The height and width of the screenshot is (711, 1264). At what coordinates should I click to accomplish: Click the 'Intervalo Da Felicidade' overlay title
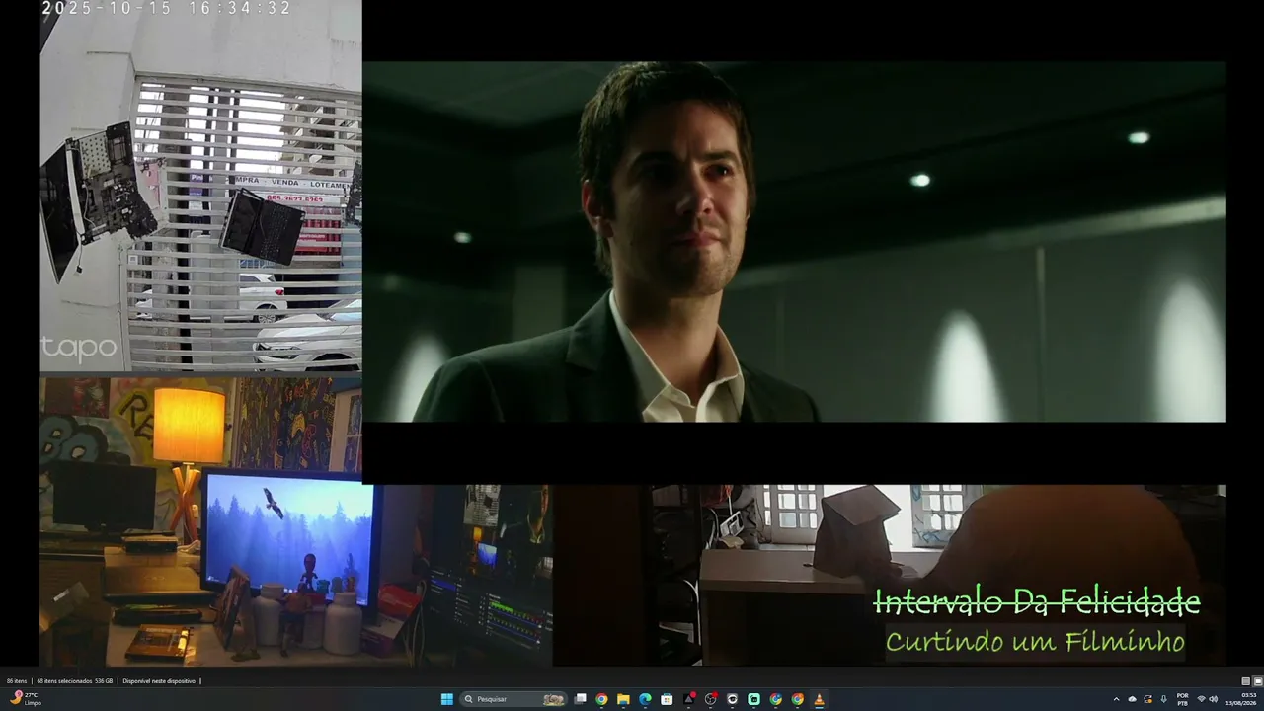[x=1037, y=601]
